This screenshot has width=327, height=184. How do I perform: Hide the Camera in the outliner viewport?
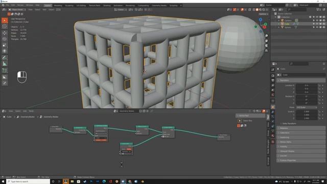(317, 20)
